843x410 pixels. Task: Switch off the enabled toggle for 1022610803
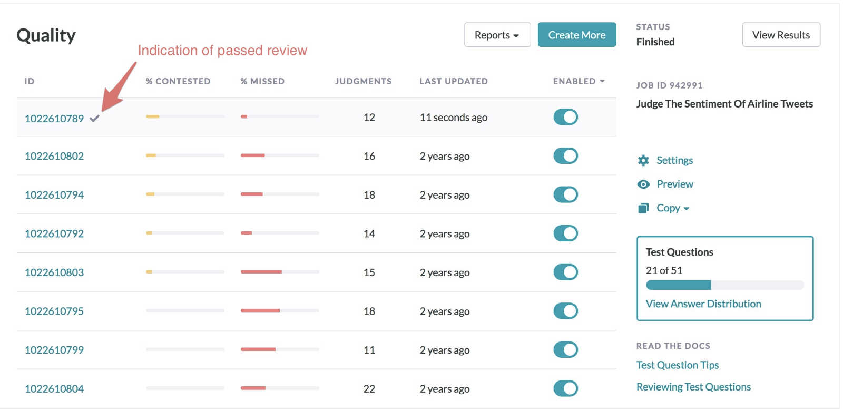(565, 272)
